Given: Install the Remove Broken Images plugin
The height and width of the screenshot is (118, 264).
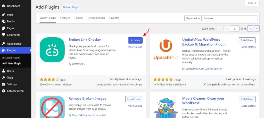Looking at the screenshot, I should click(134, 99).
